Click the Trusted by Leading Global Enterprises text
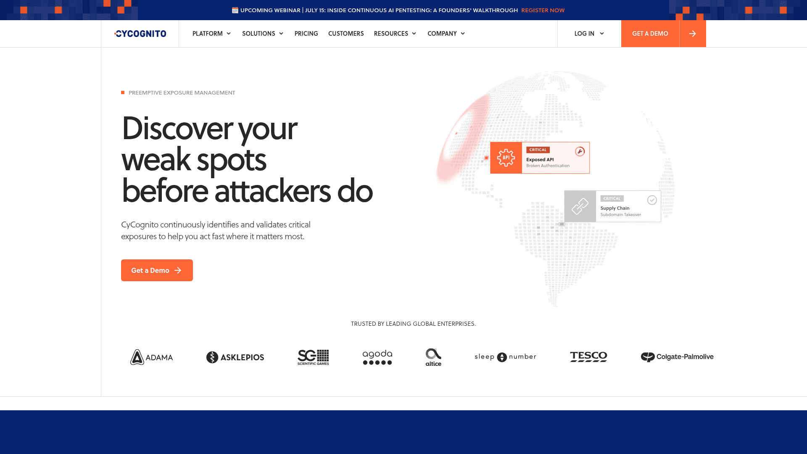The height and width of the screenshot is (454, 807). [x=413, y=324]
